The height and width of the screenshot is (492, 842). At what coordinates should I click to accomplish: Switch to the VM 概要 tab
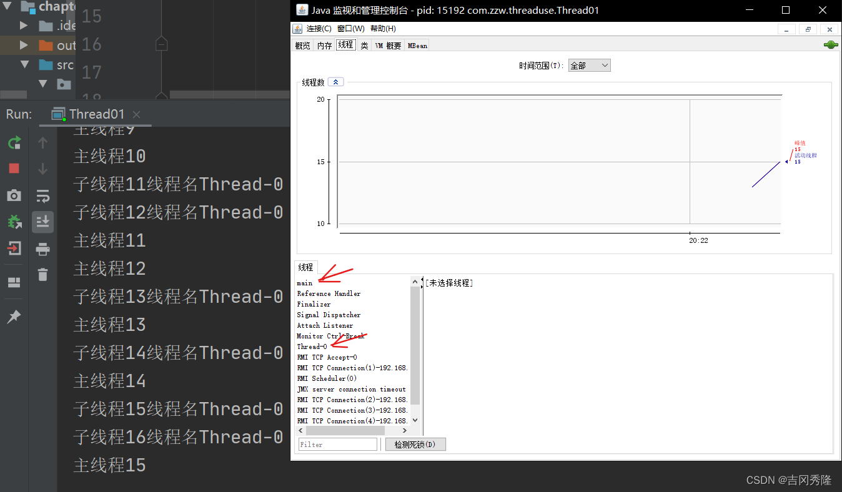pos(388,46)
